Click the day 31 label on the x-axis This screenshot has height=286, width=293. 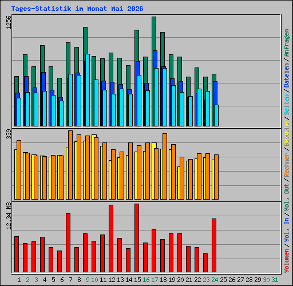275,280
